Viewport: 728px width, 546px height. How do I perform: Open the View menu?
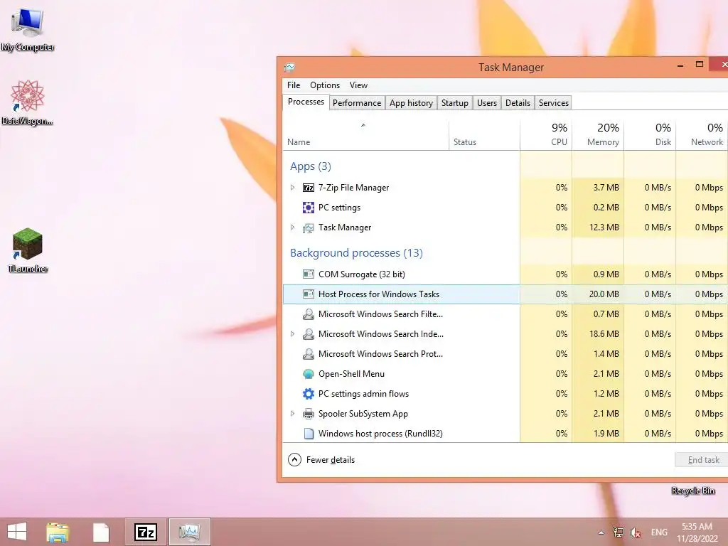coord(358,85)
